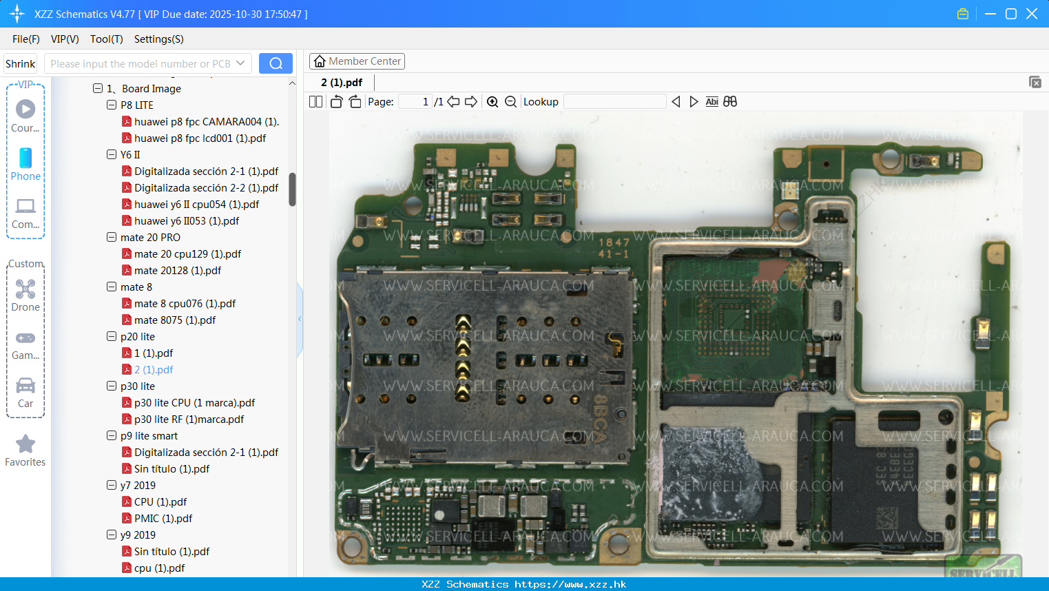The image size is (1049, 591).
Task: Open 1 (1).pdf under p20 lite
Action: (x=153, y=353)
